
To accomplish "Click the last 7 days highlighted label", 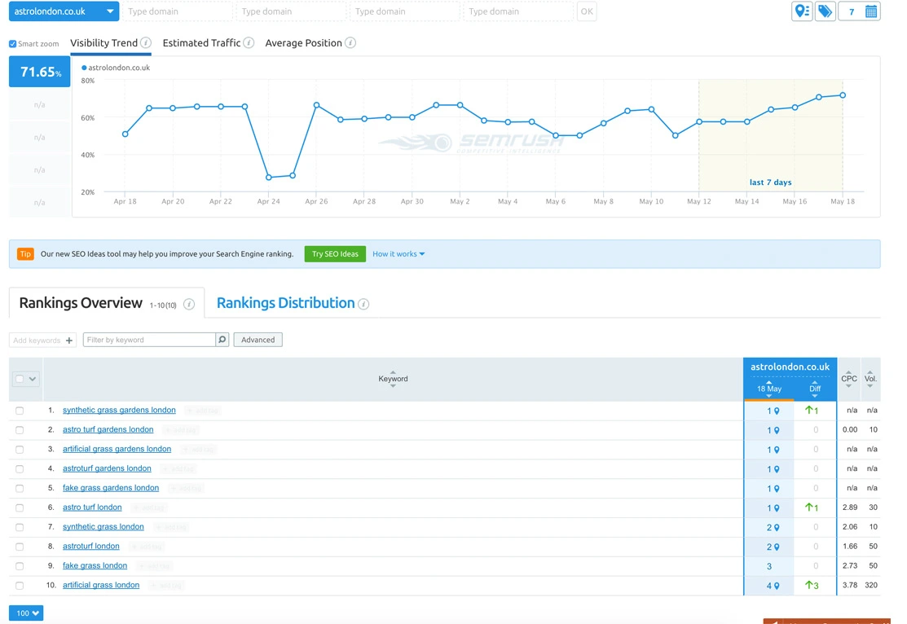I will click(x=770, y=182).
